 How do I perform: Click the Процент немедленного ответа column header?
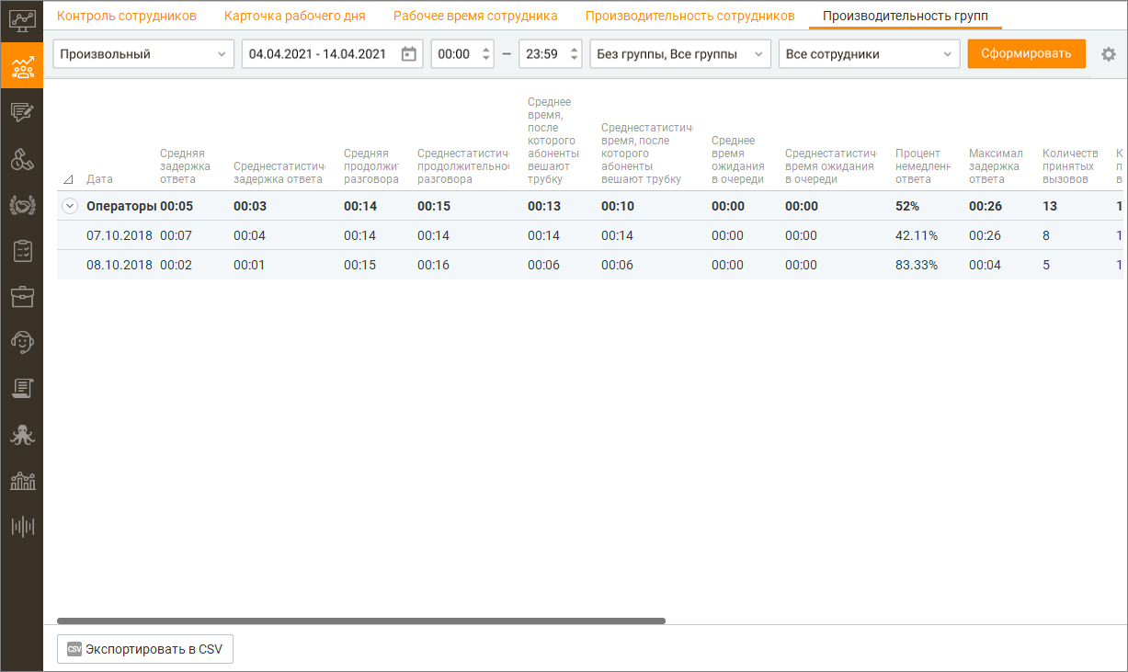923,166
